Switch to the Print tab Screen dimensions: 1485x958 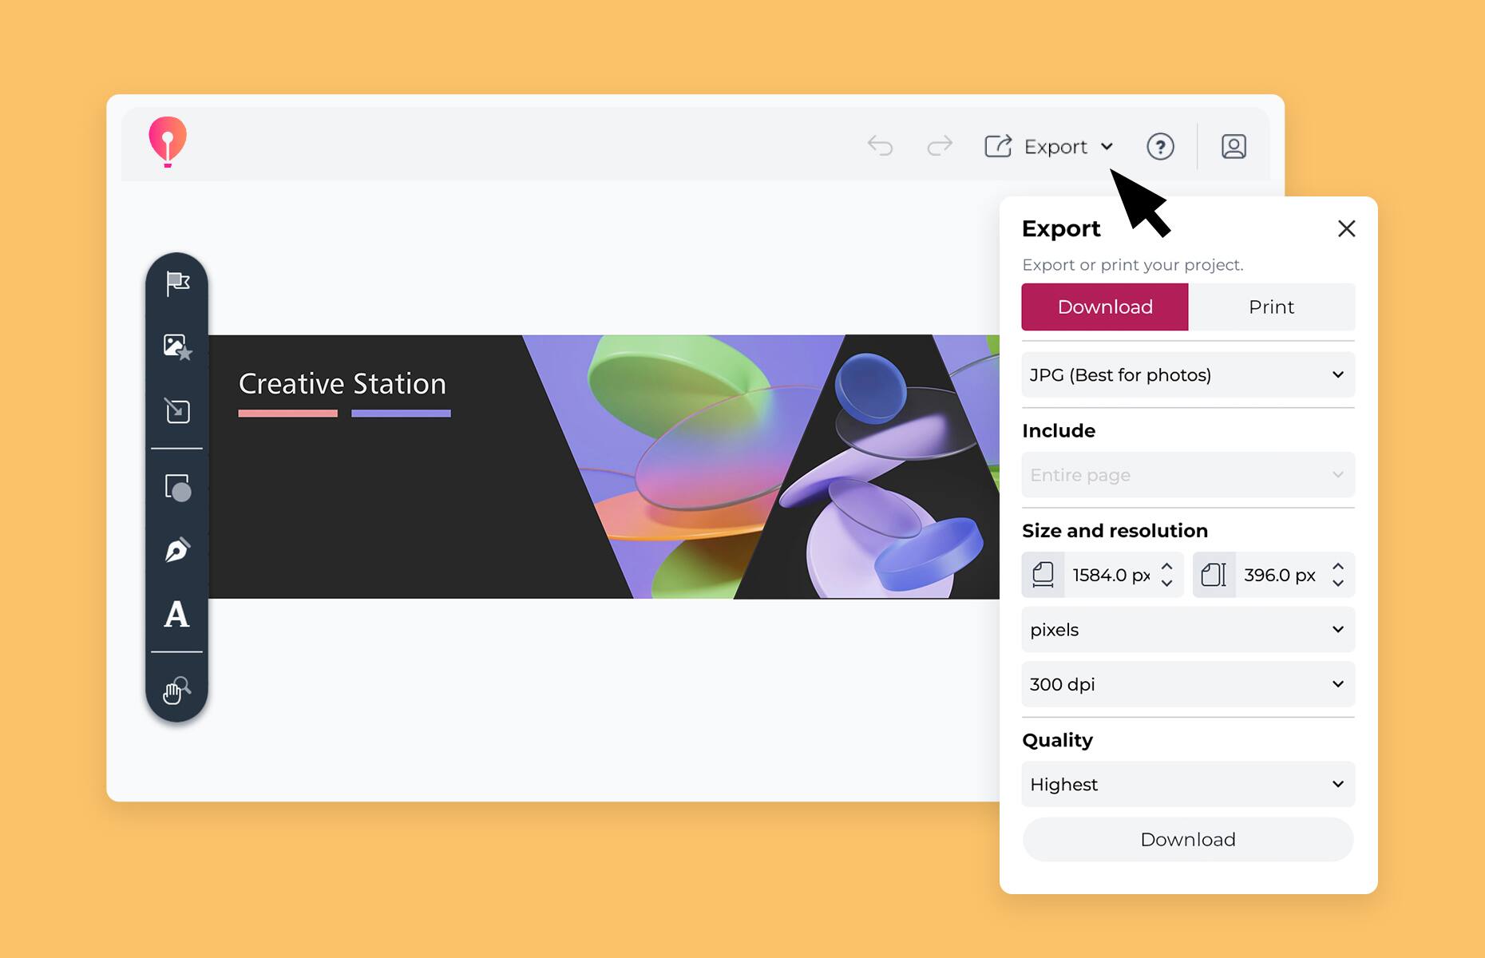[x=1271, y=307]
